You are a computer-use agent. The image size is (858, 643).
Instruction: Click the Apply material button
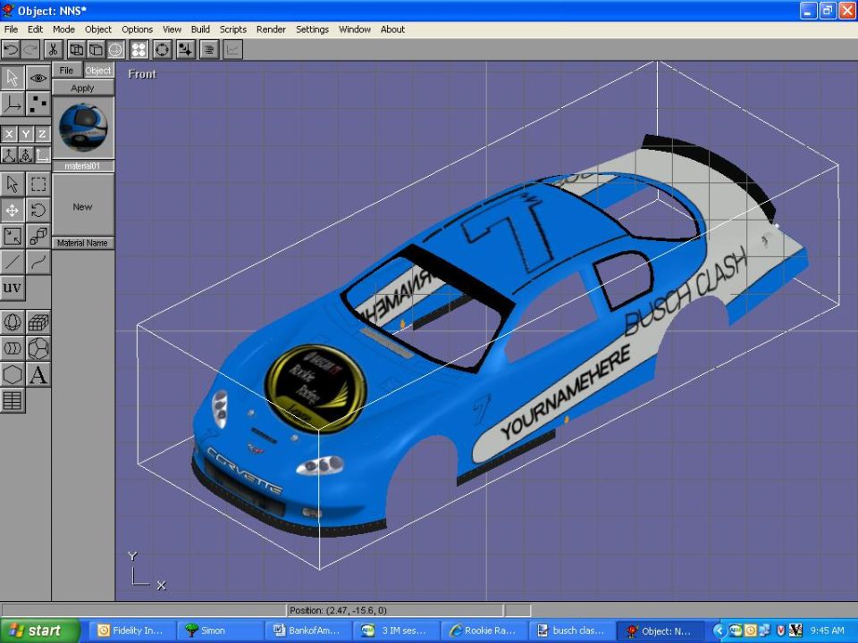tap(82, 88)
